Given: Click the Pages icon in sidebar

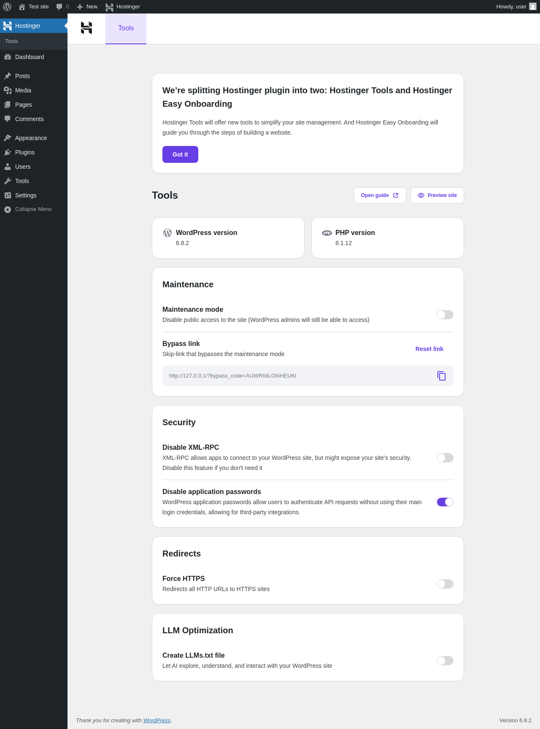Looking at the screenshot, I should point(8,105).
